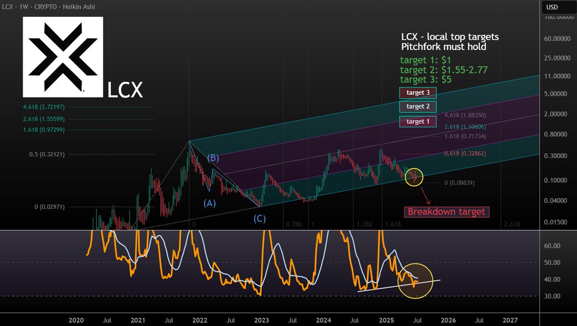The image size is (577, 326).
Task: Select the boxed 'target 2' label
Action: click(418, 107)
